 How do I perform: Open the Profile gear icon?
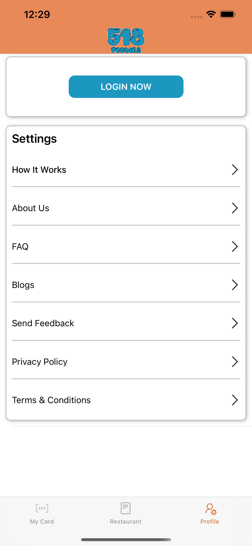(x=211, y=509)
